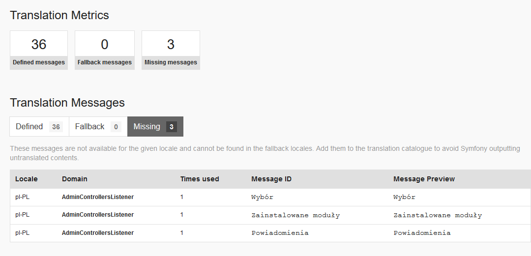Image resolution: width=531 pixels, height=256 pixels.
Task: Click the Locale column header
Action: coord(27,179)
